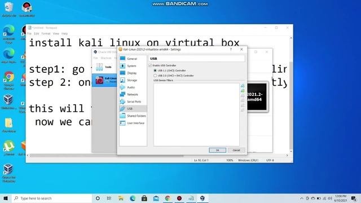Open General settings category

click(x=133, y=59)
